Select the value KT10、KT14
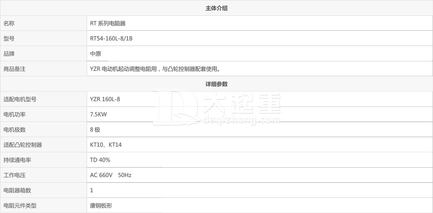 click(x=106, y=145)
